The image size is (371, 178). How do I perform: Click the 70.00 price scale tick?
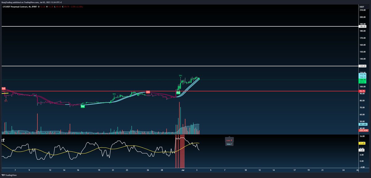click(x=362, y=107)
